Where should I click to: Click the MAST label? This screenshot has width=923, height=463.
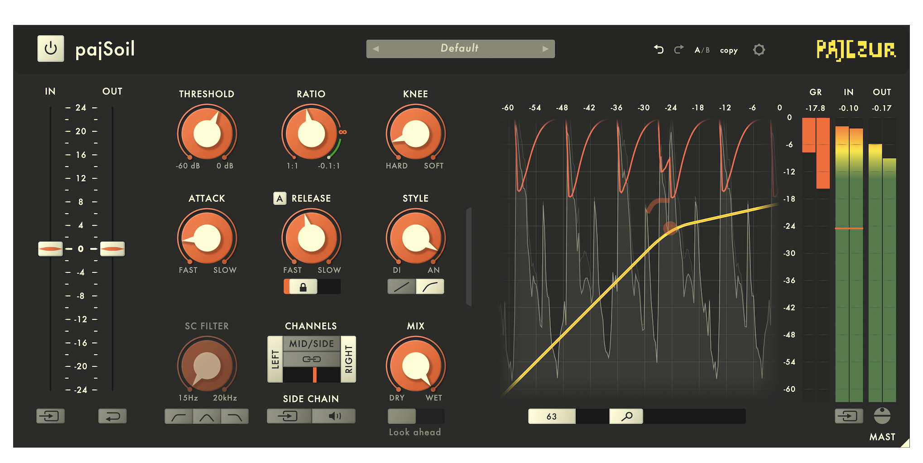pos(882,437)
